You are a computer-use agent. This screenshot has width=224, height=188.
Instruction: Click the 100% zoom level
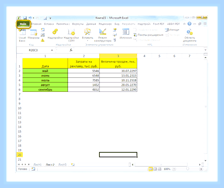167,169
